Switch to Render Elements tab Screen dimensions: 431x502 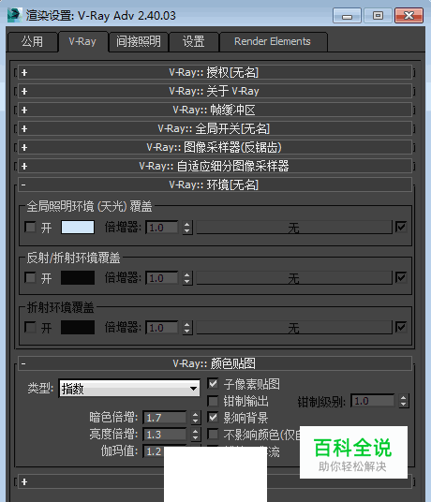tap(273, 41)
